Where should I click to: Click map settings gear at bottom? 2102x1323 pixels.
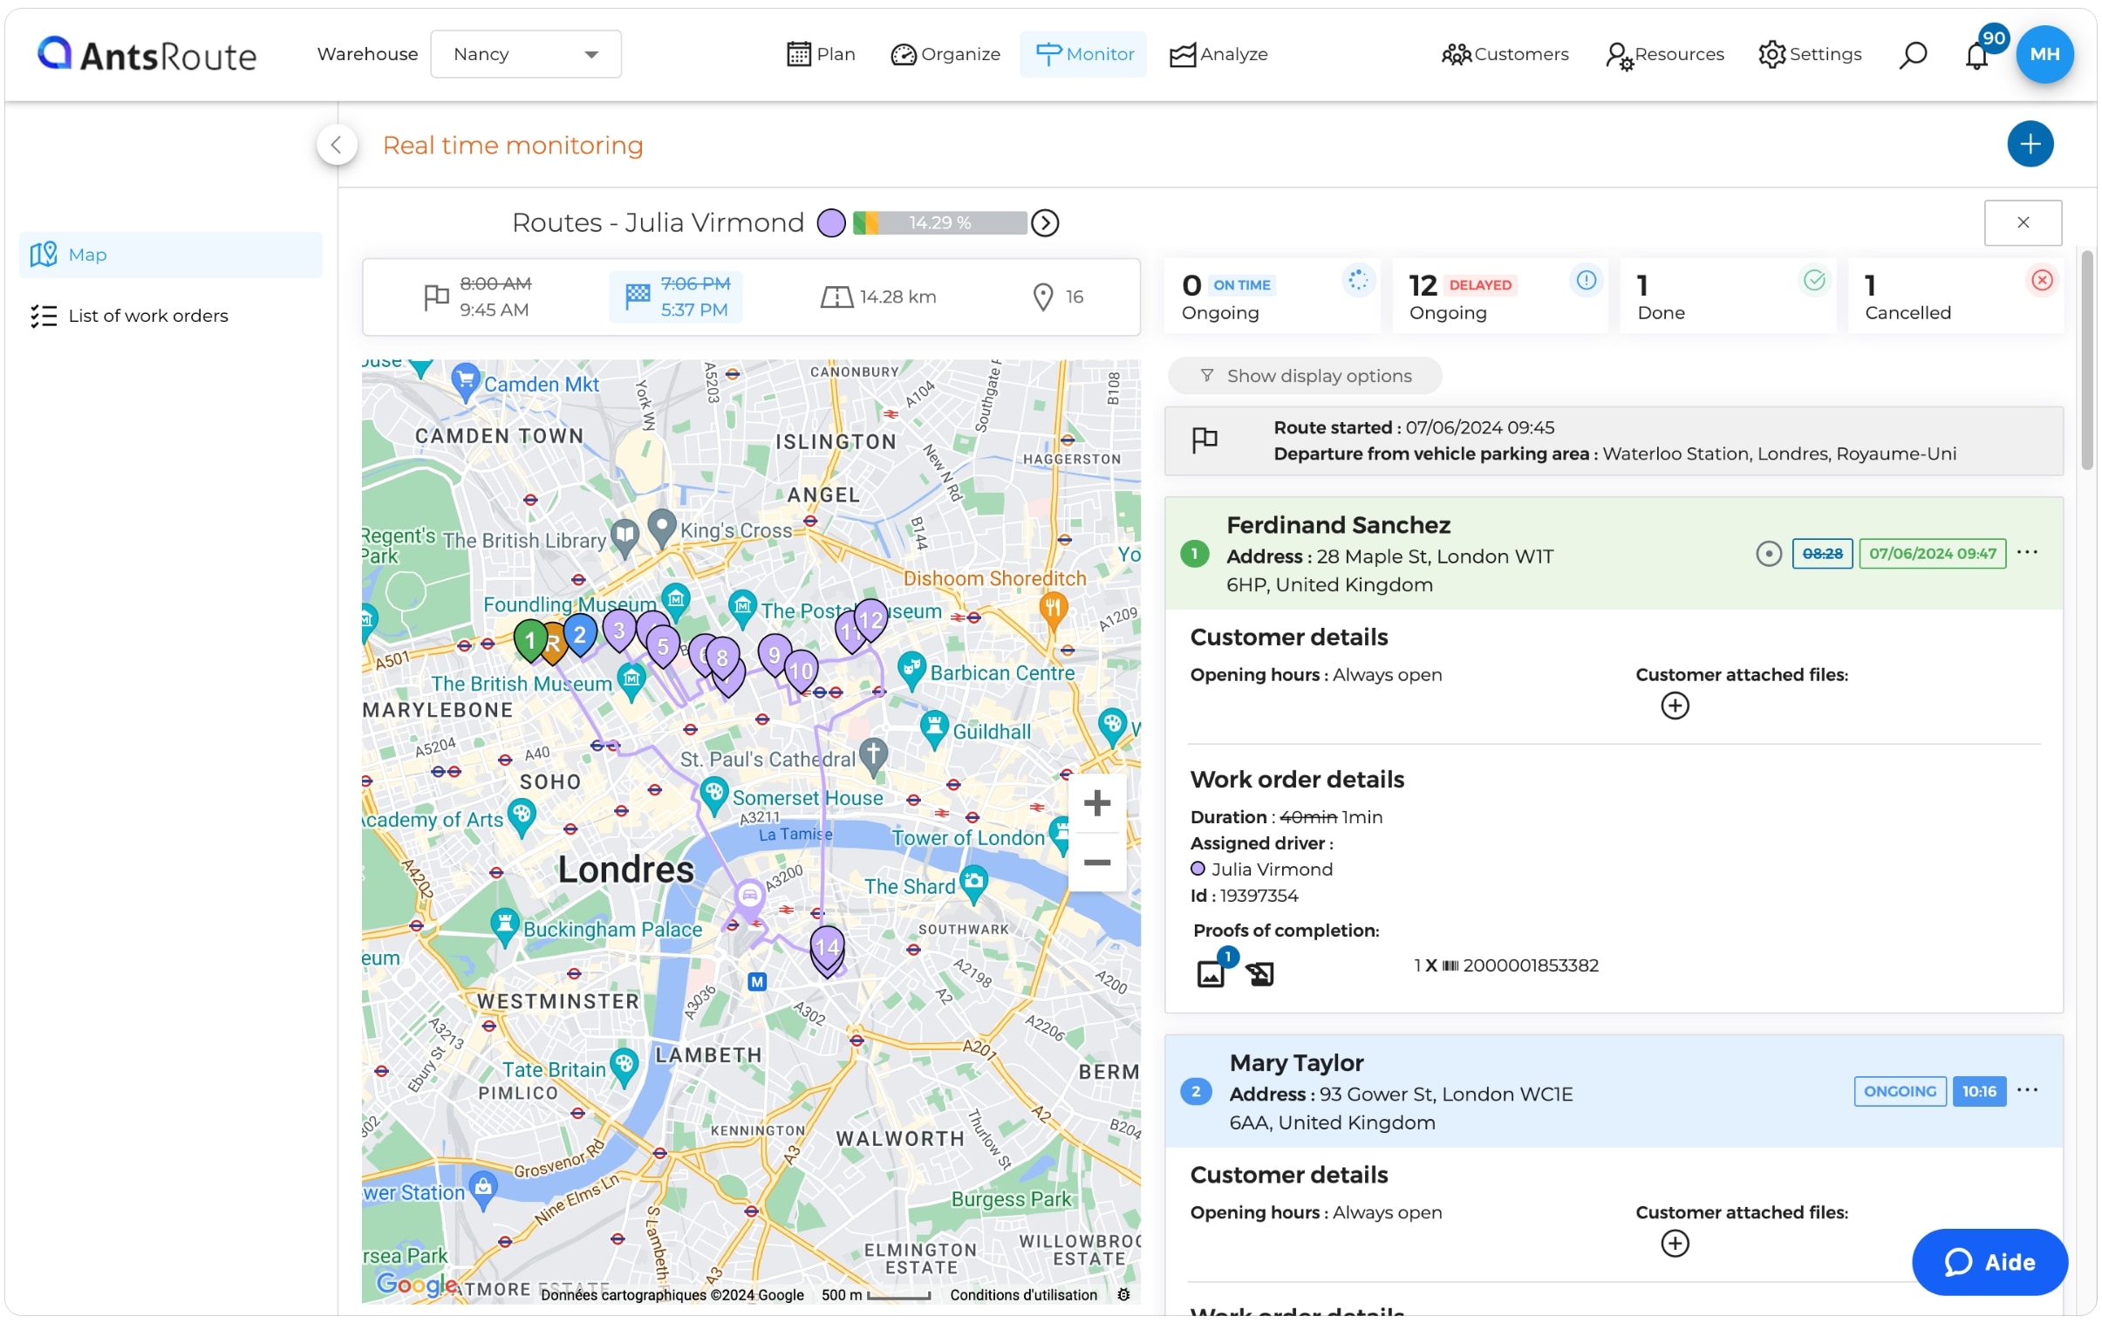(1123, 1295)
